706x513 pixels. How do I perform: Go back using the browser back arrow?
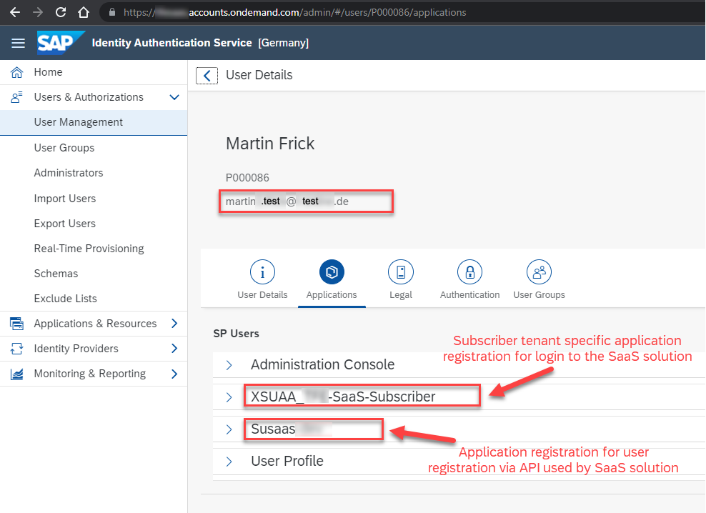tap(15, 12)
